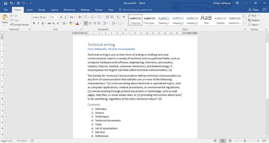Image resolution: width=269 pixels, height=143 pixels.
Task: Click the Save icon in the title bar
Action: point(5,3)
